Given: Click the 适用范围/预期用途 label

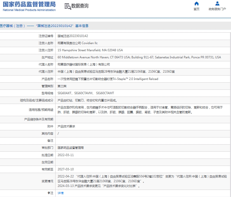Looking at the screenshot, I should [41, 110].
